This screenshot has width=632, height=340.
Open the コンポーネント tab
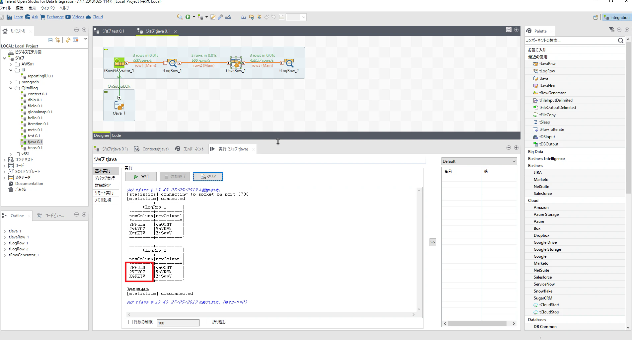(190, 149)
